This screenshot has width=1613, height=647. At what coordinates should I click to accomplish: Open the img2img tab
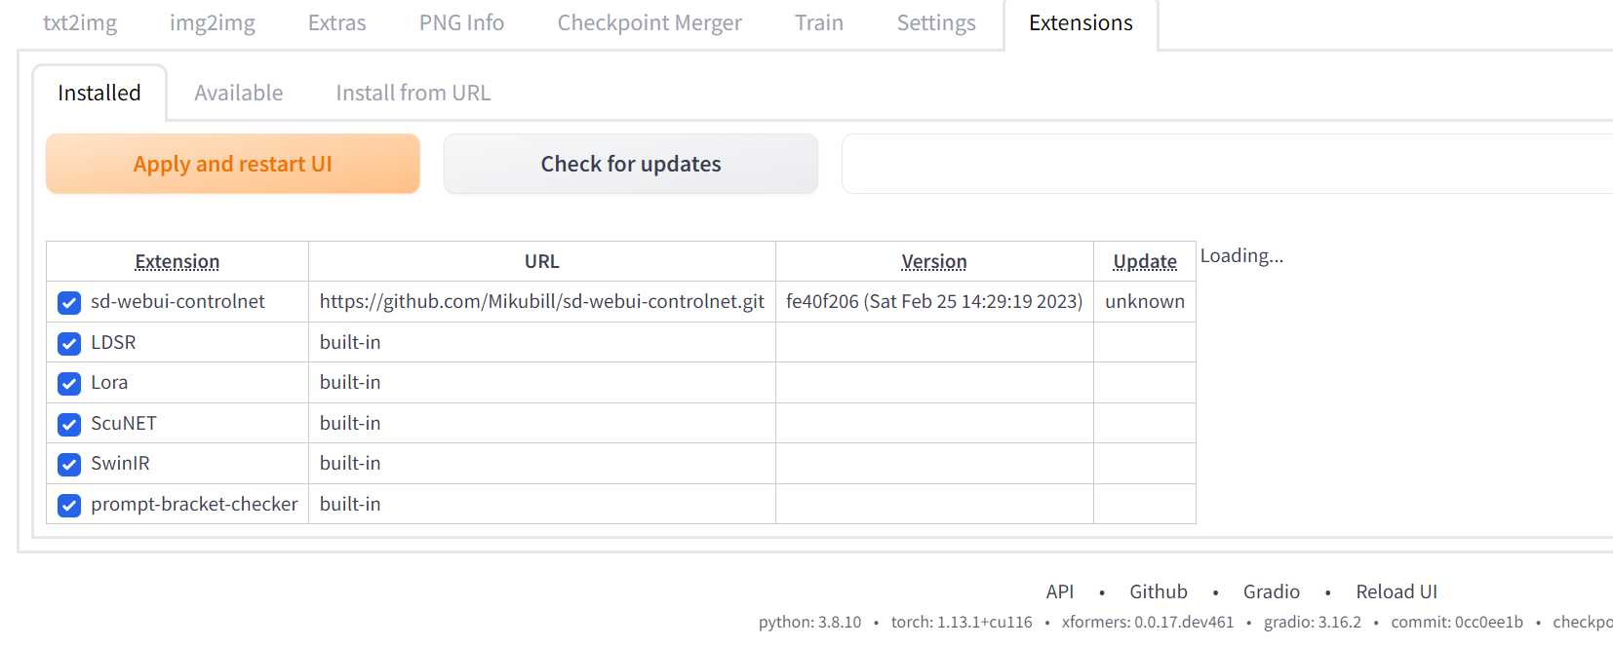point(212,22)
